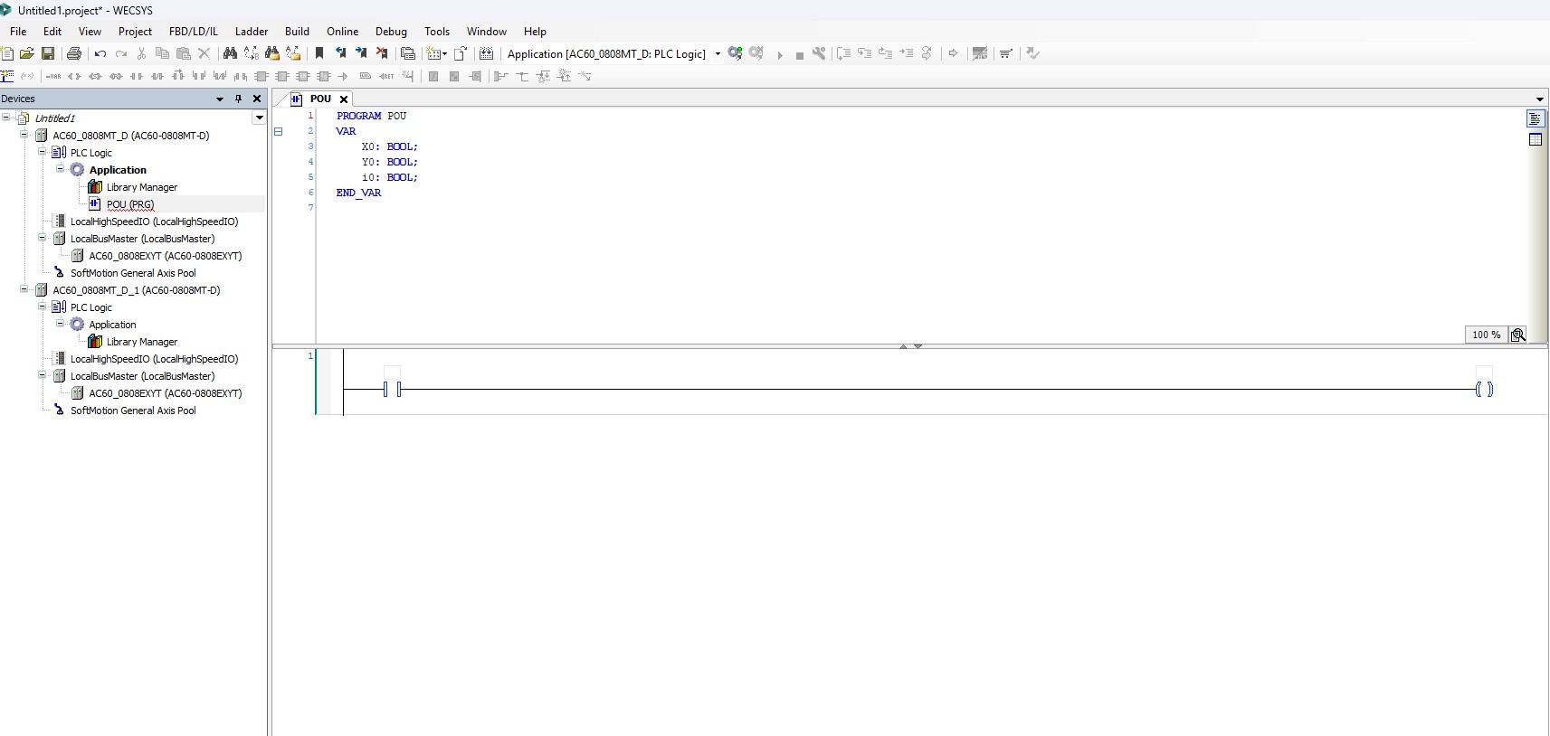Select POU (PRG) in the device tree
Image resolution: width=1550 pixels, height=736 pixels.
(130, 204)
